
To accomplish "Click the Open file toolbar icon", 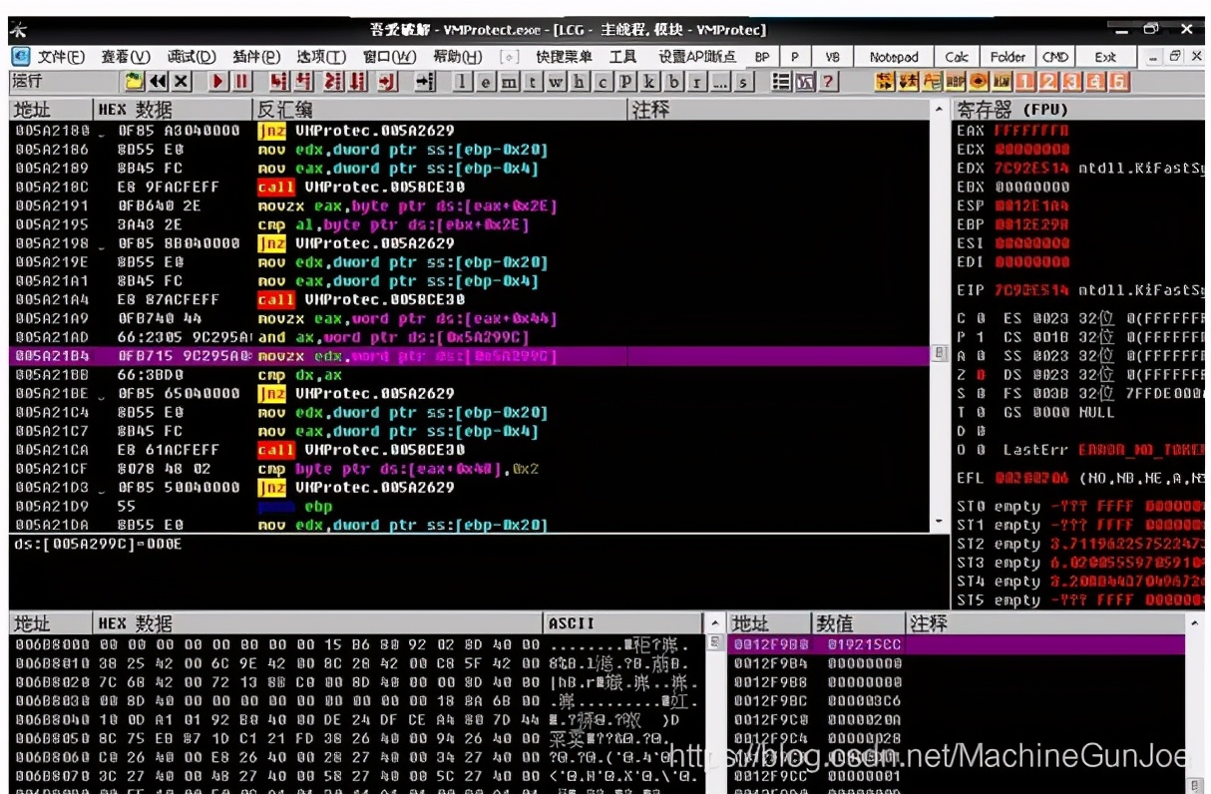I will [x=135, y=82].
